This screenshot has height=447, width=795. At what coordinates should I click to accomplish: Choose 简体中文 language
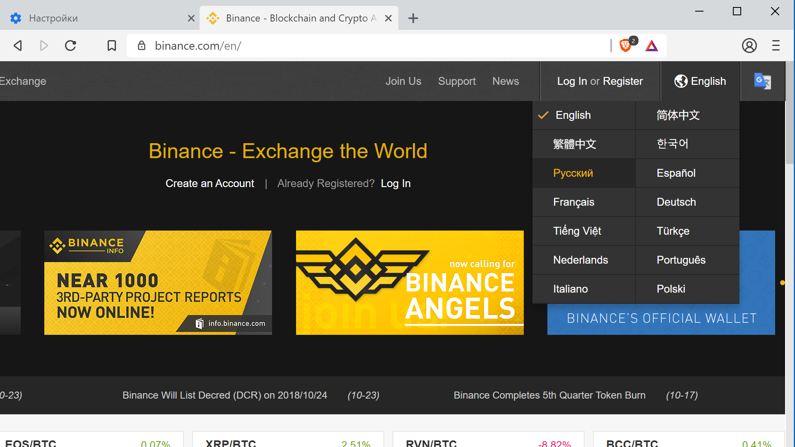(687, 115)
